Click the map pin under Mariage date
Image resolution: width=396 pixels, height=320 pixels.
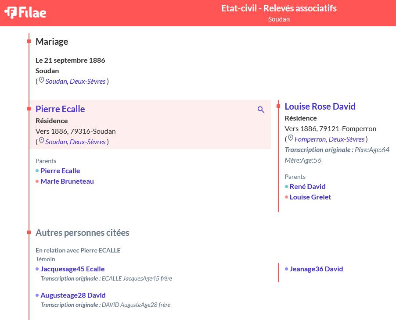(41, 81)
